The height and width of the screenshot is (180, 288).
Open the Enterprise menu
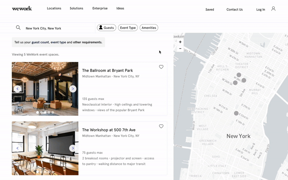coord(100,8)
